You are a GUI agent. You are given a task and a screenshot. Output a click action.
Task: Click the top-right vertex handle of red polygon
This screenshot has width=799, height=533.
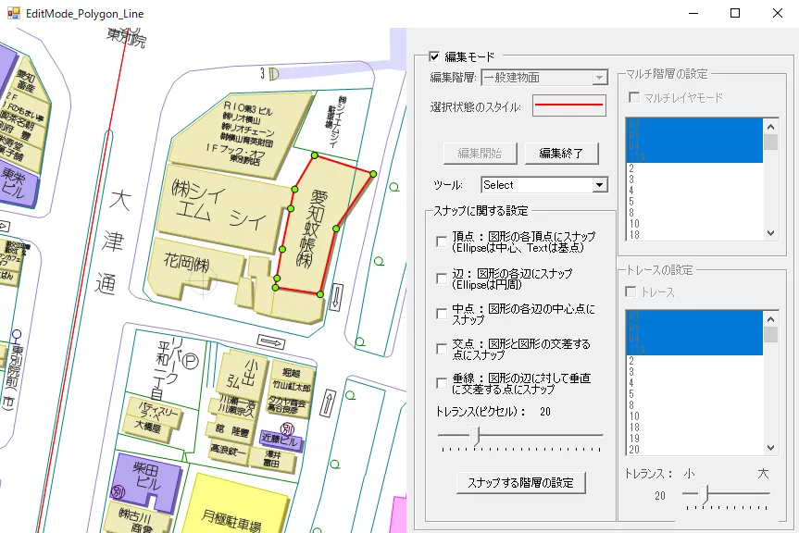pos(373,173)
